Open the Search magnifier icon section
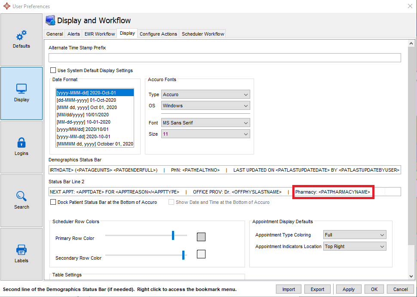 click(21, 200)
